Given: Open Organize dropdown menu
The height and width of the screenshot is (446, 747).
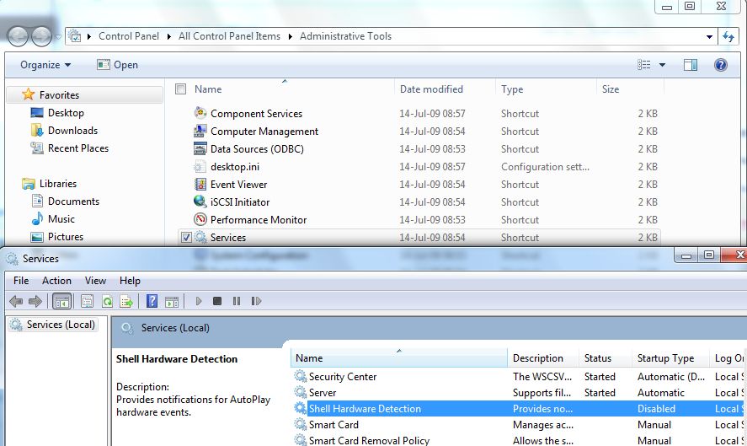Looking at the screenshot, I should pyautogui.click(x=45, y=65).
